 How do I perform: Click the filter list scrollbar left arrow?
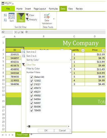coord(27,126)
